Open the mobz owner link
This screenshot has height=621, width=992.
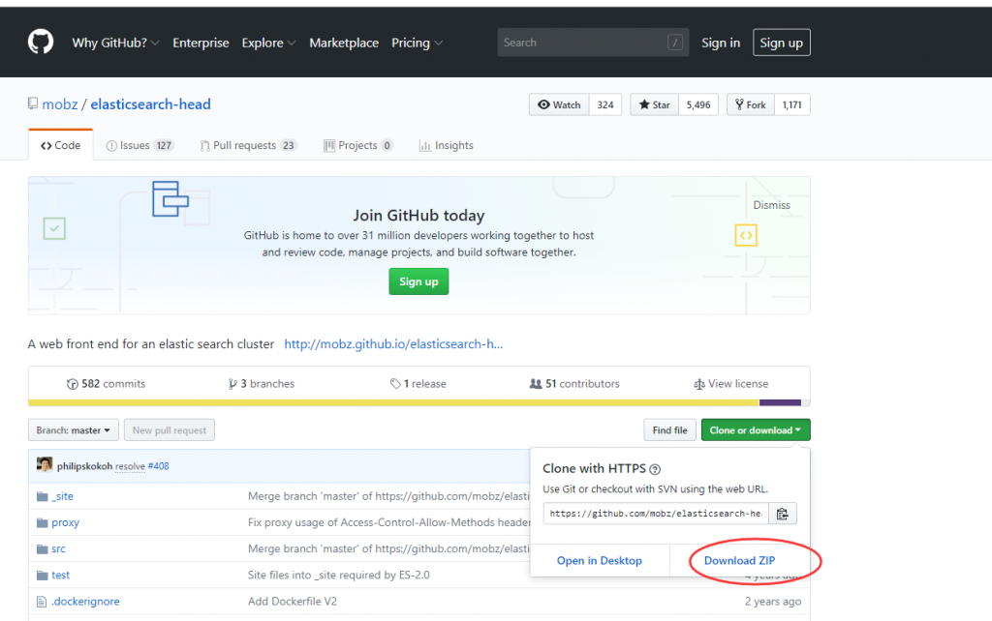pyautogui.click(x=60, y=104)
